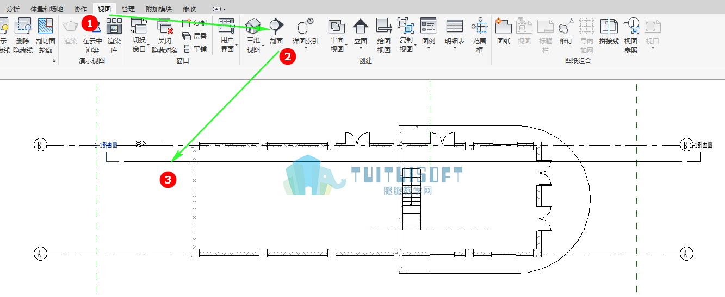Create a new 图纸 sheet

[504, 31]
